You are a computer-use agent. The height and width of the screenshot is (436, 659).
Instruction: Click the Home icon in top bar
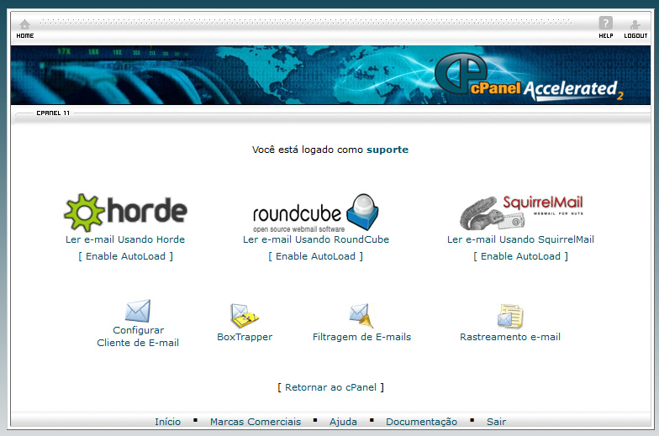[x=24, y=24]
